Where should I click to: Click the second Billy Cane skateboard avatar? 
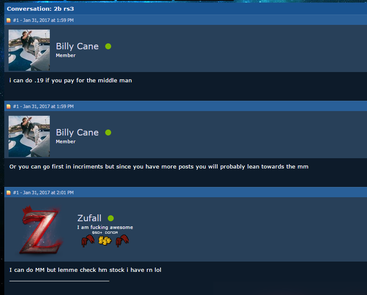[29, 136]
